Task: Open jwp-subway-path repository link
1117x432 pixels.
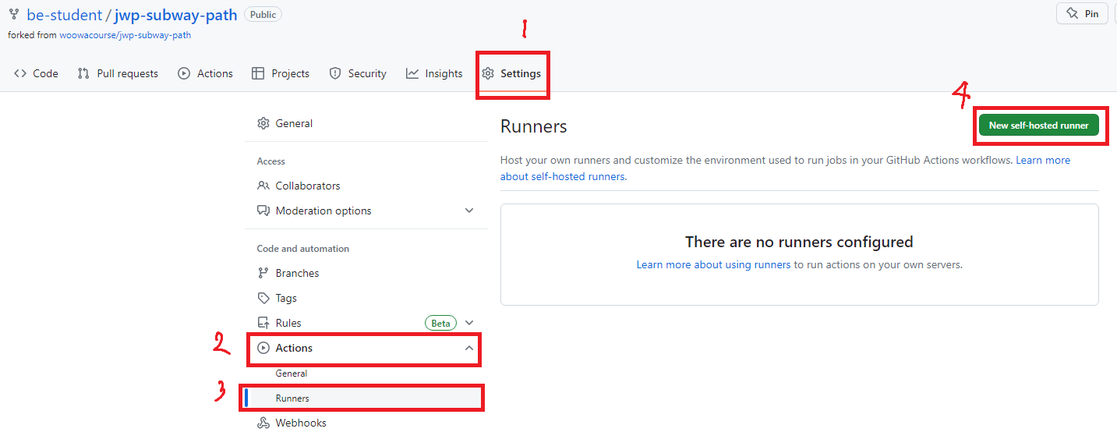Action: pyautogui.click(x=175, y=15)
